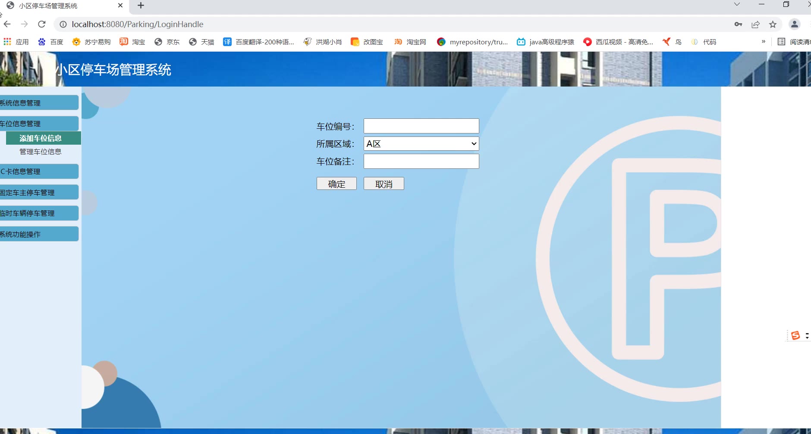
Task: Focus the 车位备注 input field
Action: click(x=421, y=161)
